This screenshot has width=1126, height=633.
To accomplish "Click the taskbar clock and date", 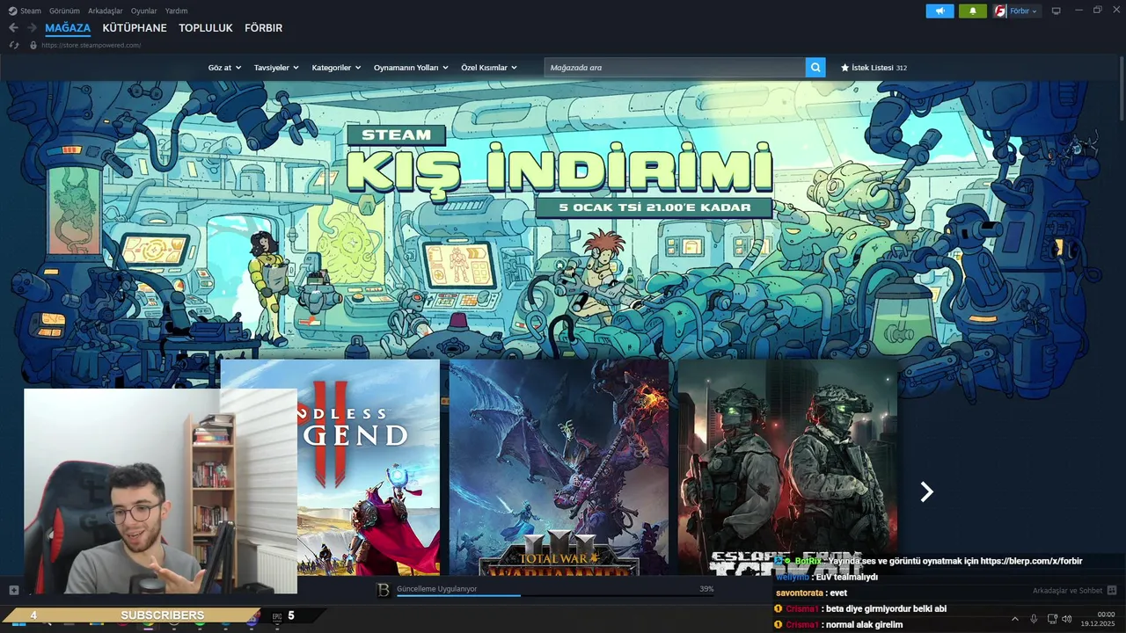I will [x=1098, y=619].
